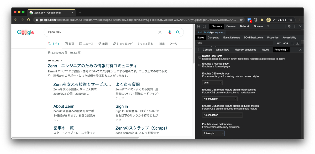Click the browser address bar URL
This screenshot has height=154, width=315.
click(138, 20)
